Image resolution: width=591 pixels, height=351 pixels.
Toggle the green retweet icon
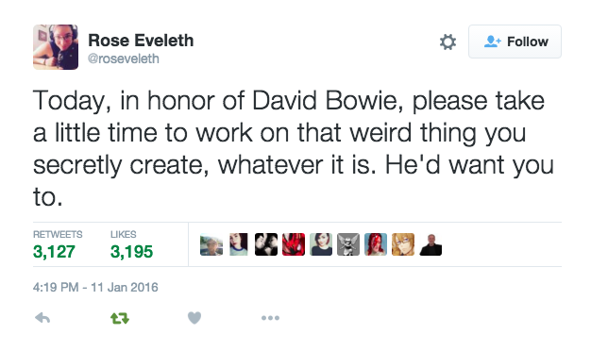(120, 318)
